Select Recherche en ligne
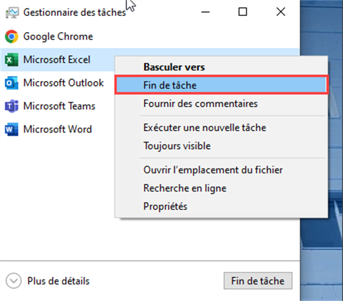Viewport: 343px width, 301px height. [x=184, y=188]
